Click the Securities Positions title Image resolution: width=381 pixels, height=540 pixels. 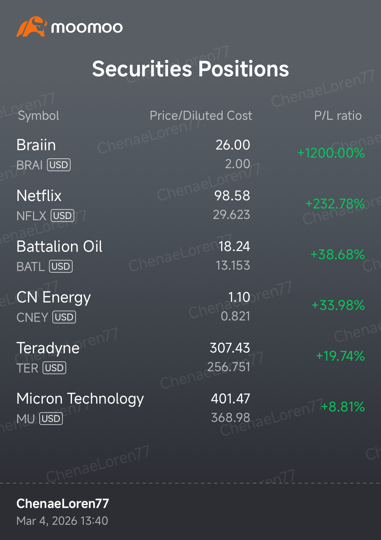pyautogui.click(x=190, y=69)
